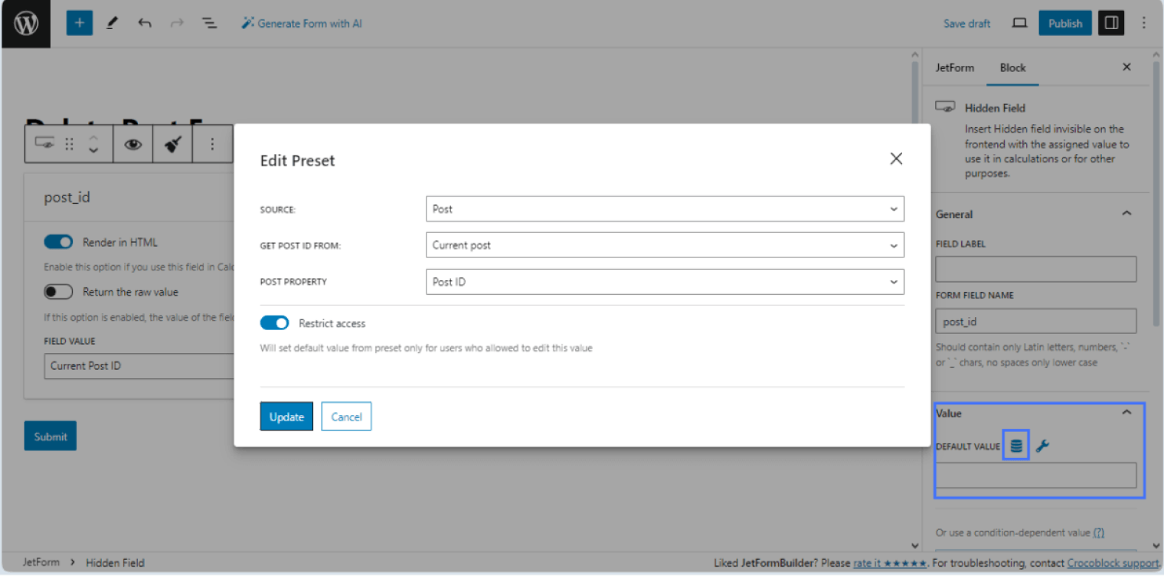1164x576 pixels.
Task: Turn off the Restrict access toggle
Action: [x=274, y=322]
